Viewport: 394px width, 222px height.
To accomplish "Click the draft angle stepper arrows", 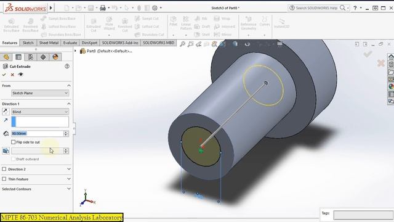I will tap(66, 150).
